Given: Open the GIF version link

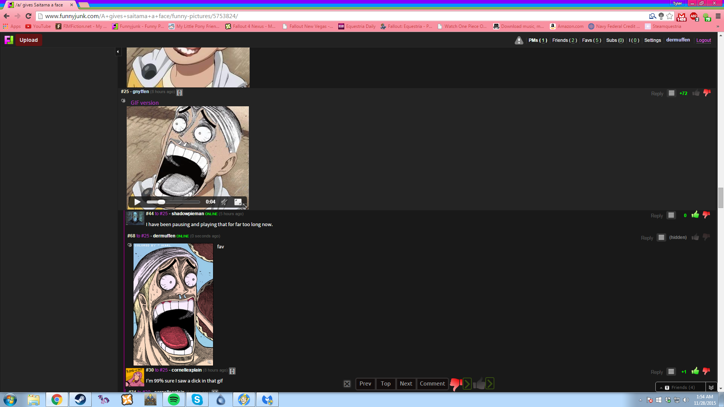Looking at the screenshot, I should click(x=144, y=103).
